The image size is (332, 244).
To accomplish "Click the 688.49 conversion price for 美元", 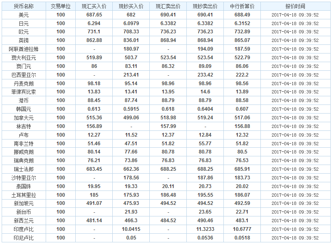I will 242,15.
